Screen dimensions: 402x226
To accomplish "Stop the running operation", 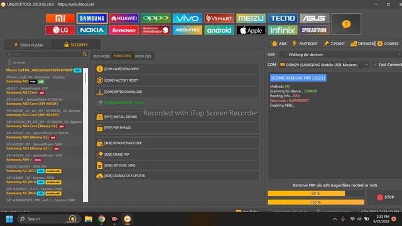I will point(385,197).
